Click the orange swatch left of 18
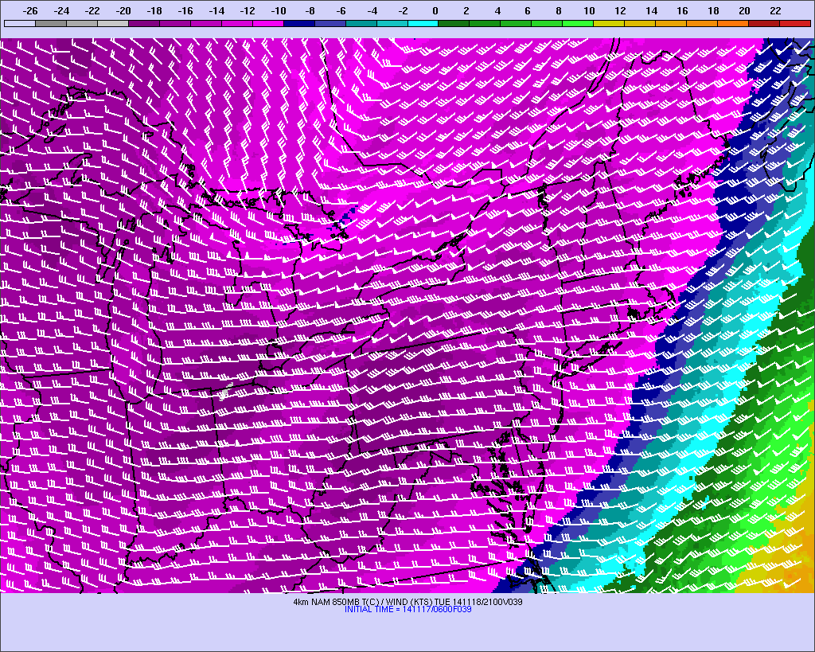This screenshot has width=815, height=652. (x=702, y=24)
